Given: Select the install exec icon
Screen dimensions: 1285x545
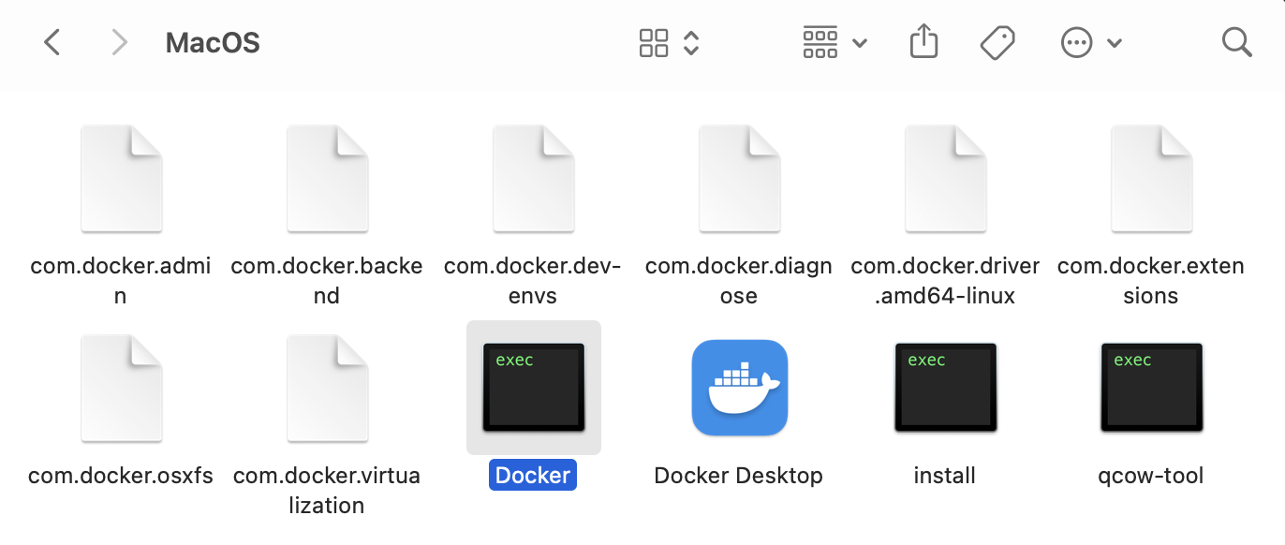Looking at the screenshot, I should (945, 388).
